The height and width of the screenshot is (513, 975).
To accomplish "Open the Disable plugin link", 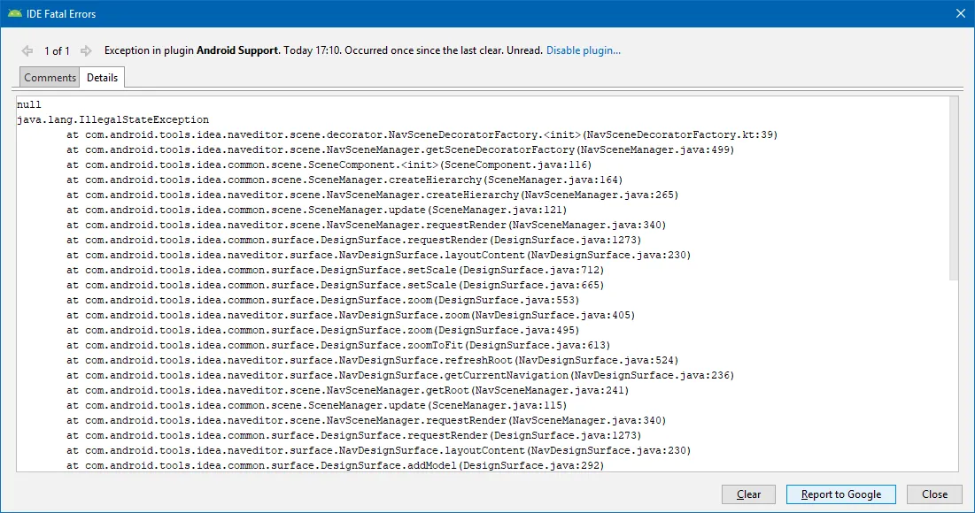I will tap(584, 50).
